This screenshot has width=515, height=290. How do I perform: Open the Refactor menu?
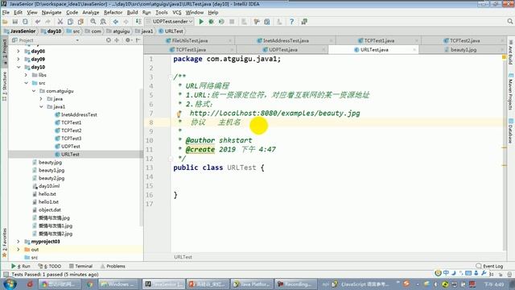113,13
